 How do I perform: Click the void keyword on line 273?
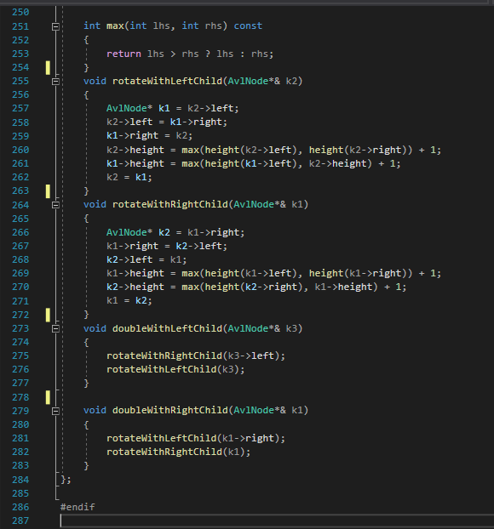point(95,328)
